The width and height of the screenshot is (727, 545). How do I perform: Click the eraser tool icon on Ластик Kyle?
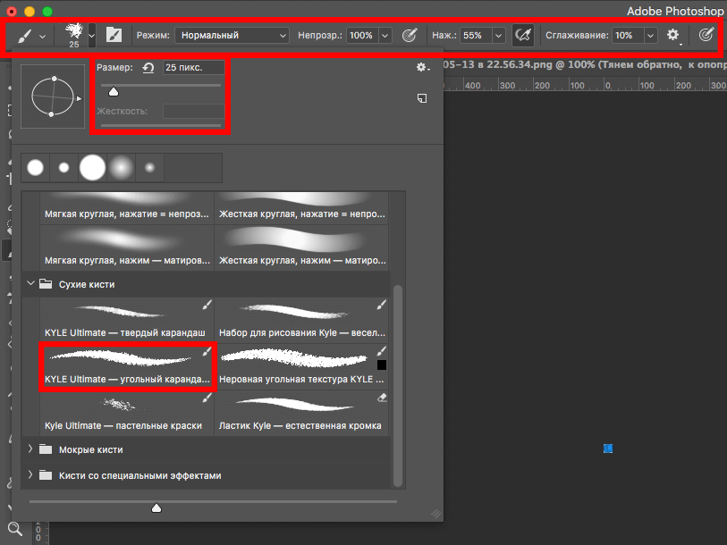(x=382, y=398)
